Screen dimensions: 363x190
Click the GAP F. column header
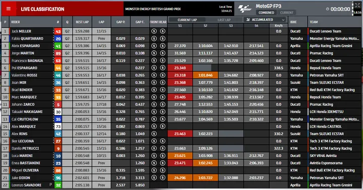coord(140,22)
